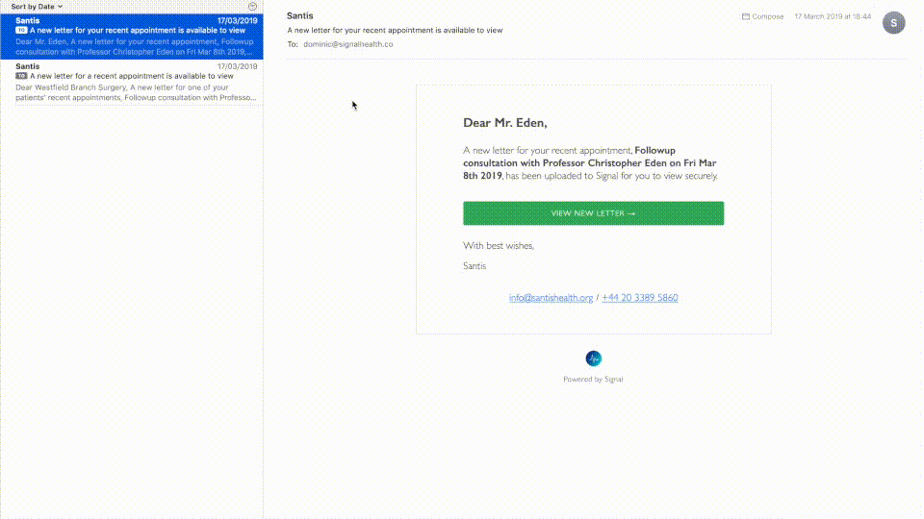
Task: Click recipient address dominic@signalhealth.co
Action: pos(348,44)
